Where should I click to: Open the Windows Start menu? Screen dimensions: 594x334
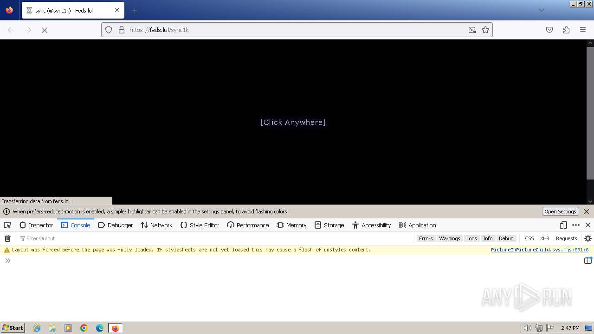pyautogui.click(x=13, y=328)
